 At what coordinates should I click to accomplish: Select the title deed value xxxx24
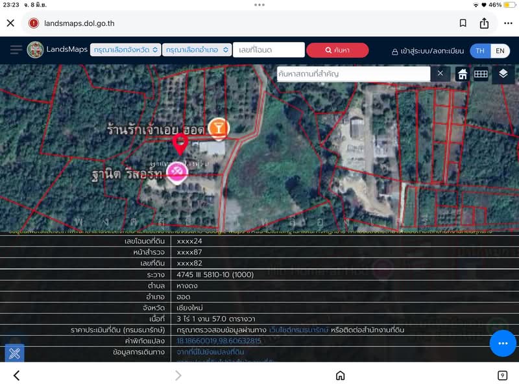tap(189, 241)
